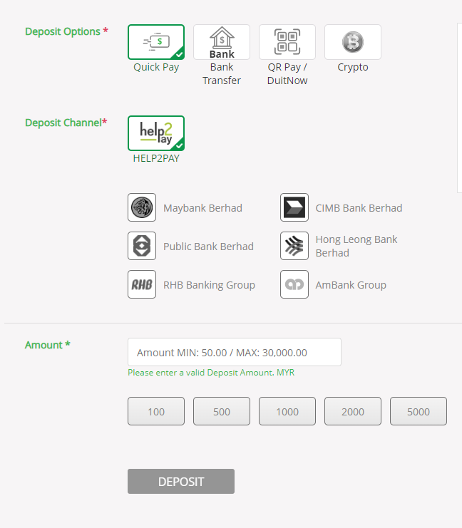Click the HELP2PAY text label

point(156,158)
